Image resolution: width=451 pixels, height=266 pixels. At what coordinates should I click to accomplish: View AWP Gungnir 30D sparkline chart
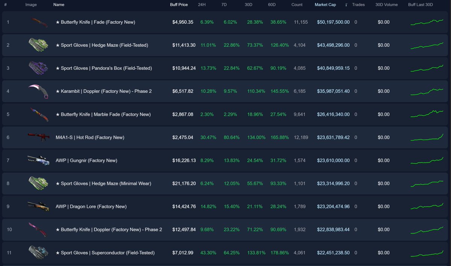click(427, 160)
